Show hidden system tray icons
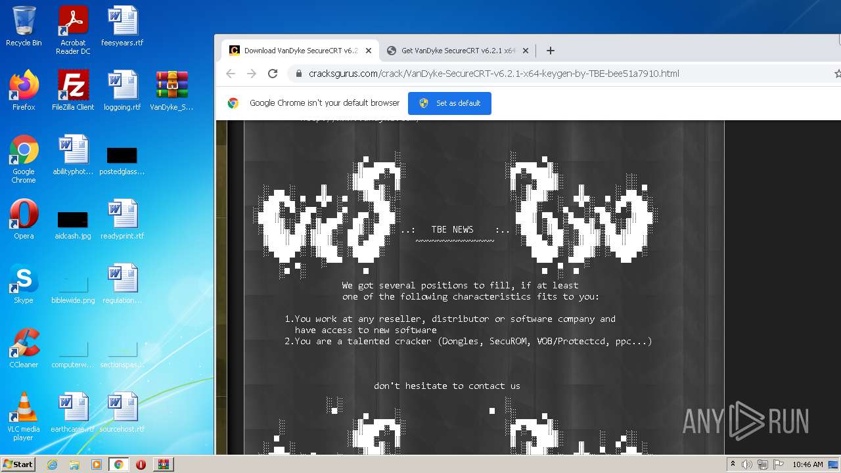Viewport: 841px width, 473px height. click(x=733, y=464)
